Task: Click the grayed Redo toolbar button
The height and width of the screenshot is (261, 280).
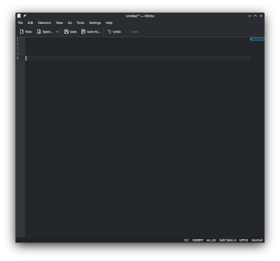Action: 133,32
